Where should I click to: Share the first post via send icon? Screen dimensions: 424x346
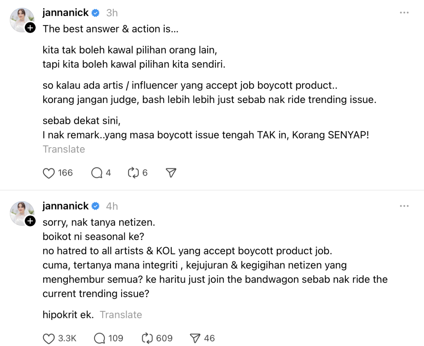(x=171, y=173)
